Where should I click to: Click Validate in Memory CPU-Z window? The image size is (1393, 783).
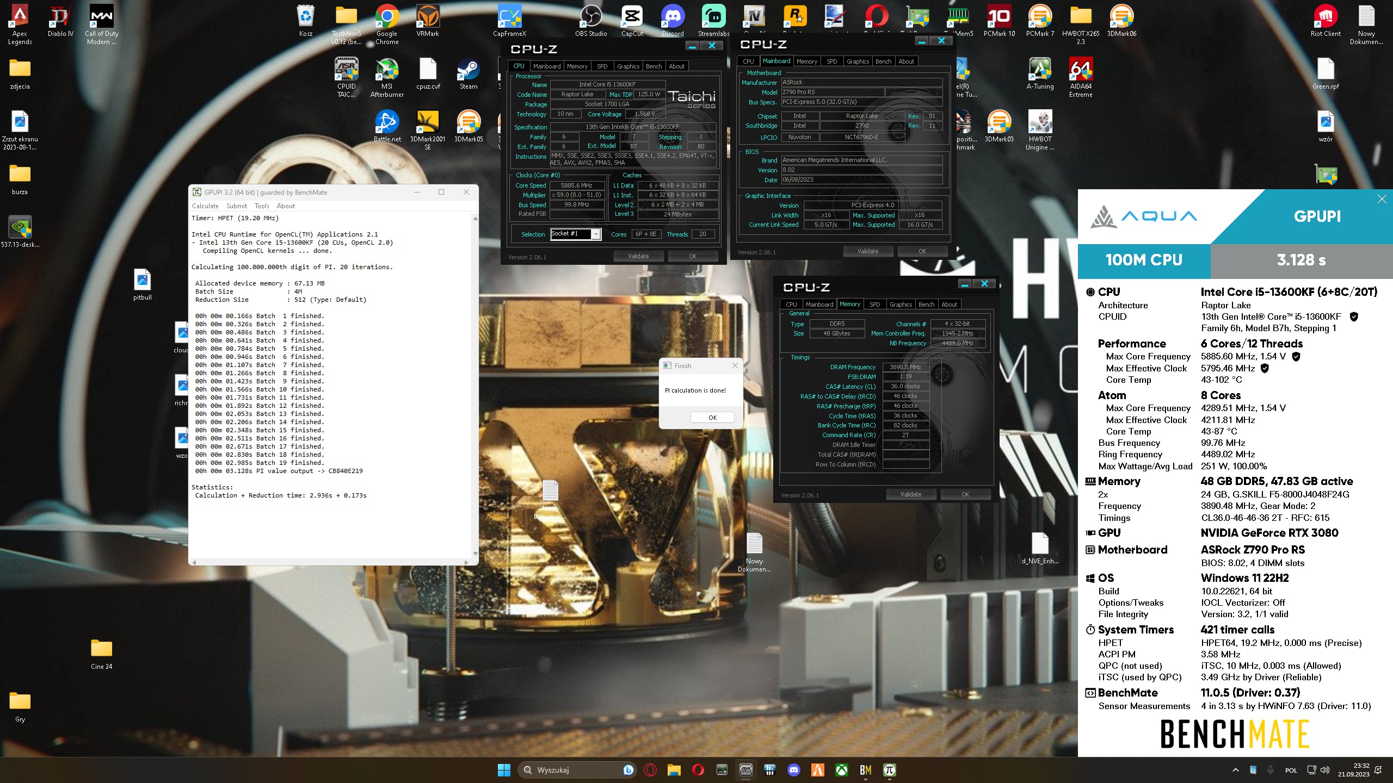(911, 494)
